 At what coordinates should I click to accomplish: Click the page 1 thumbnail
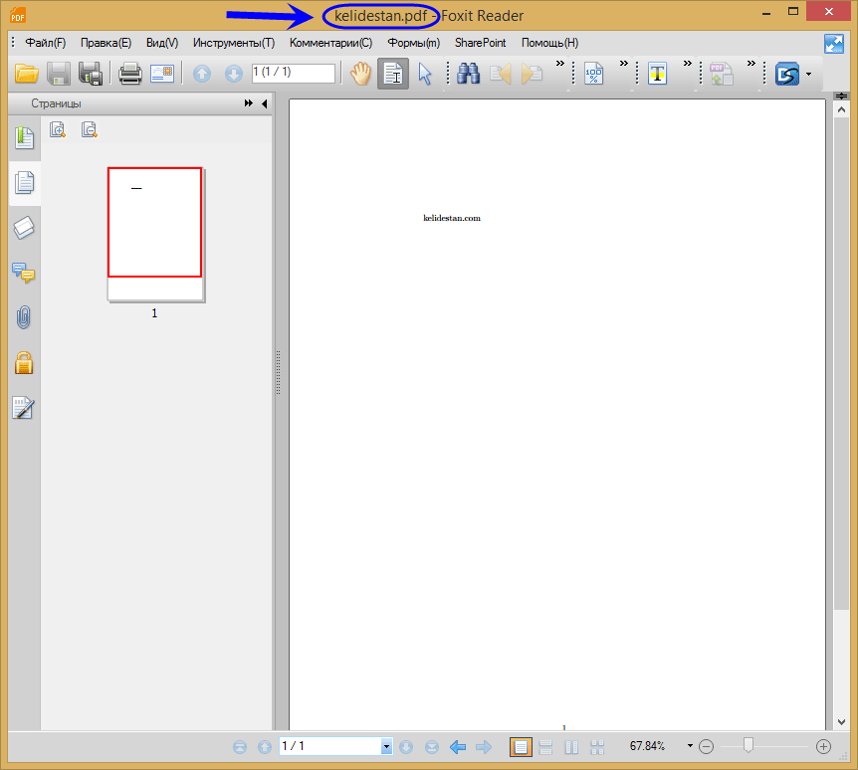155,234
